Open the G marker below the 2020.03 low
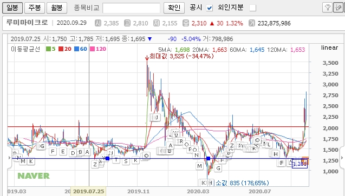345x196 pixels. pyautogui.click(x=218, y=168)
